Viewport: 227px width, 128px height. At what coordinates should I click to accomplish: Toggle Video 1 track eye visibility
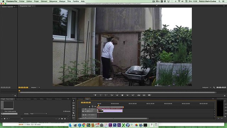(x=83, y=109)
